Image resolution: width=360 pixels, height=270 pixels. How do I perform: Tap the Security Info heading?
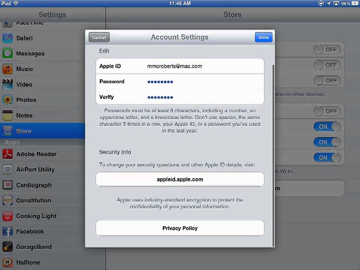tap(115, 152)
